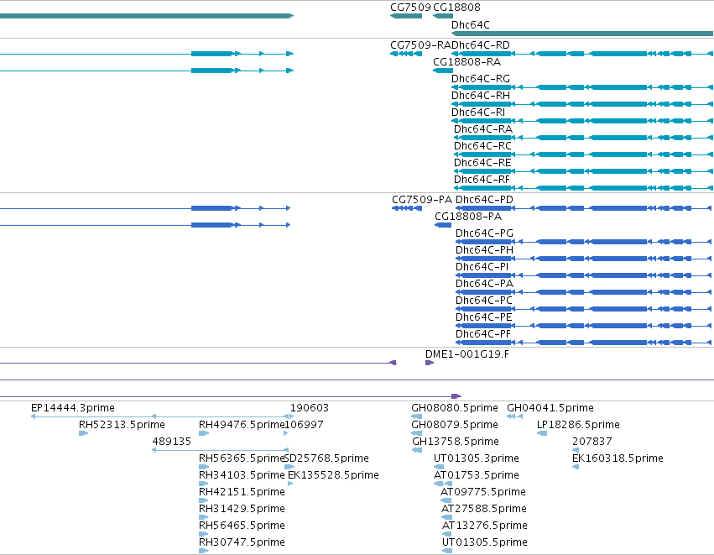Click the 489135 feature label

click(172, 442)
